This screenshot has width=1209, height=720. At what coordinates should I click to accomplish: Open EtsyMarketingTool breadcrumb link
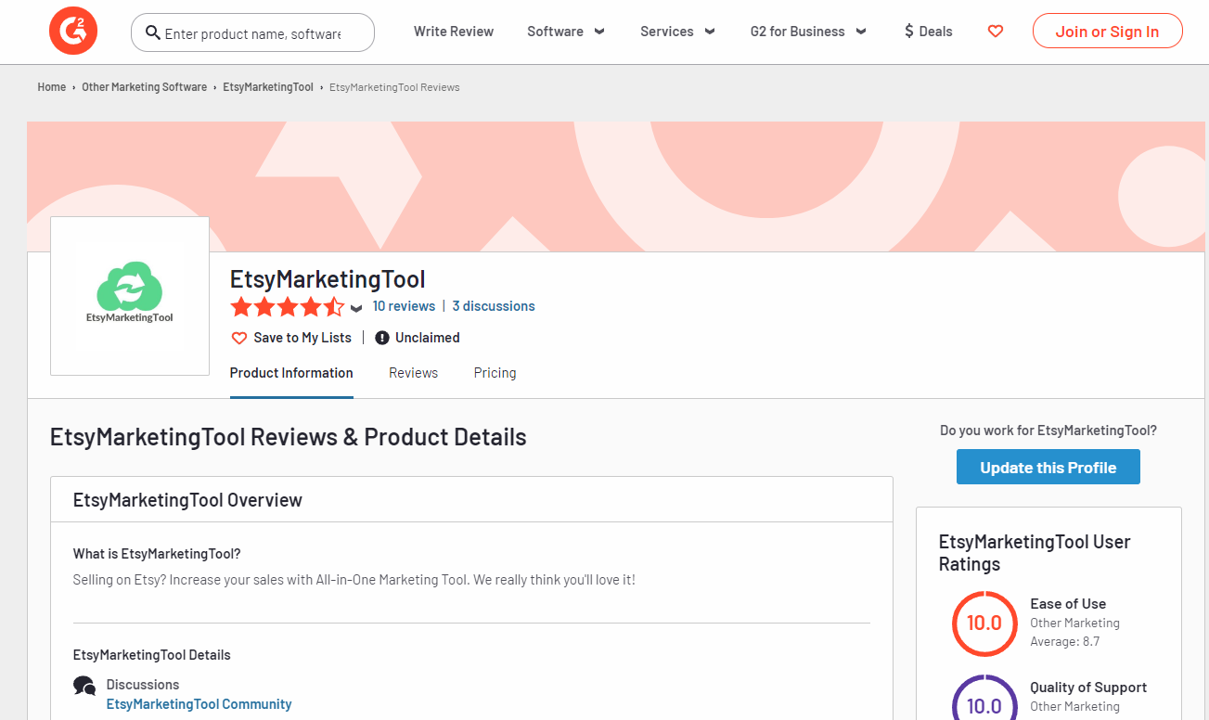click(x=268, y=87)
